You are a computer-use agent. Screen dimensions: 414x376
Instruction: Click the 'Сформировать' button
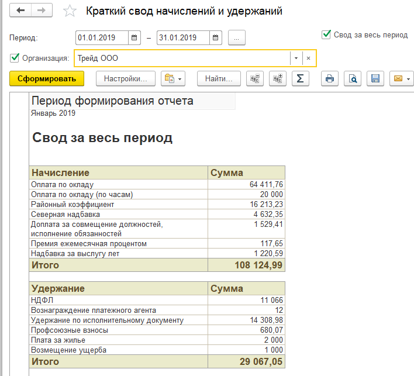pyautogui.click(x=47, y=78)
